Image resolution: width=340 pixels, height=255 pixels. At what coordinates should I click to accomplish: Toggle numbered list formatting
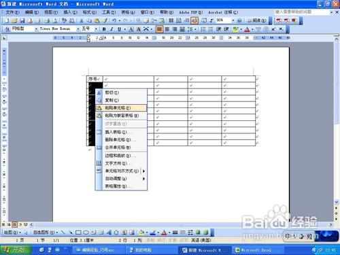tap(203, 29)
